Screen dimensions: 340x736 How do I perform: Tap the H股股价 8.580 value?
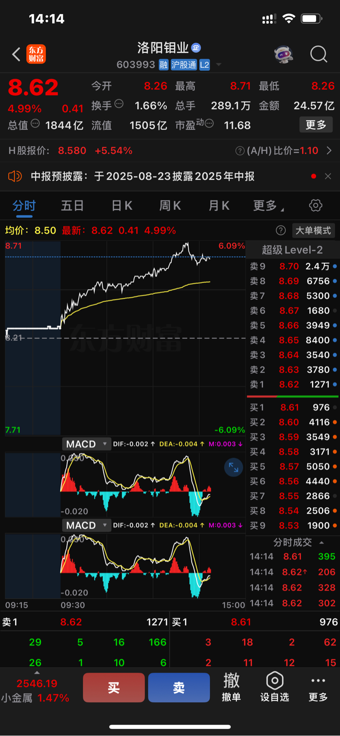72,151
